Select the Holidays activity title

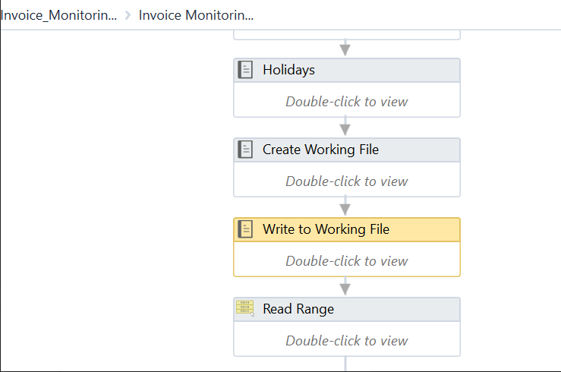coord(288,70)
